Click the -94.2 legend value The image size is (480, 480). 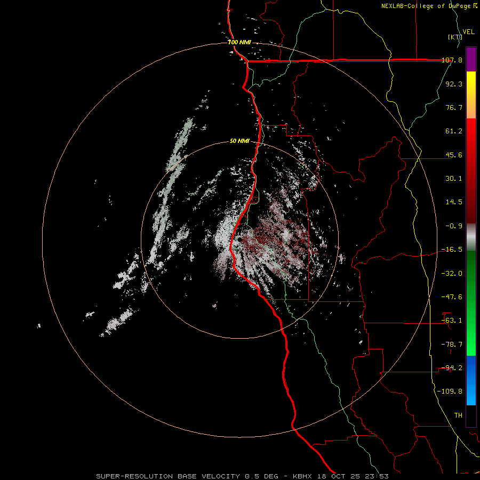tap(452, 367)
